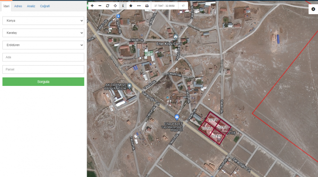Activate the locate position crosshair icon
318x177 pixels.
pos(115,6)
